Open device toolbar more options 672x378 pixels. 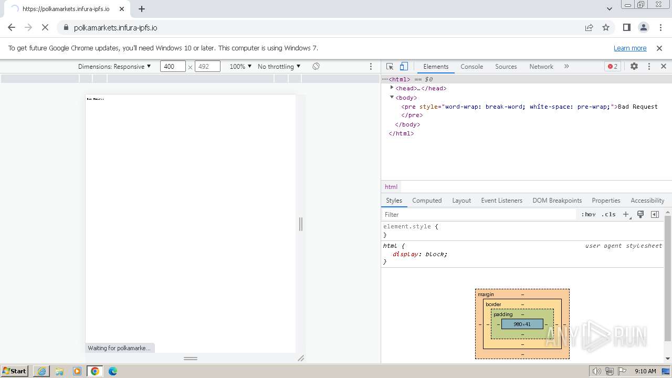pos(371,66)
